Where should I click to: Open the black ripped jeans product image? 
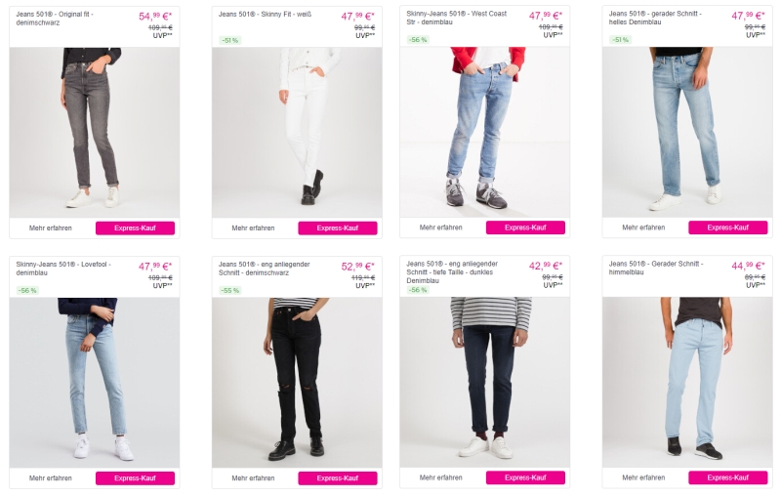coord(297,382)
